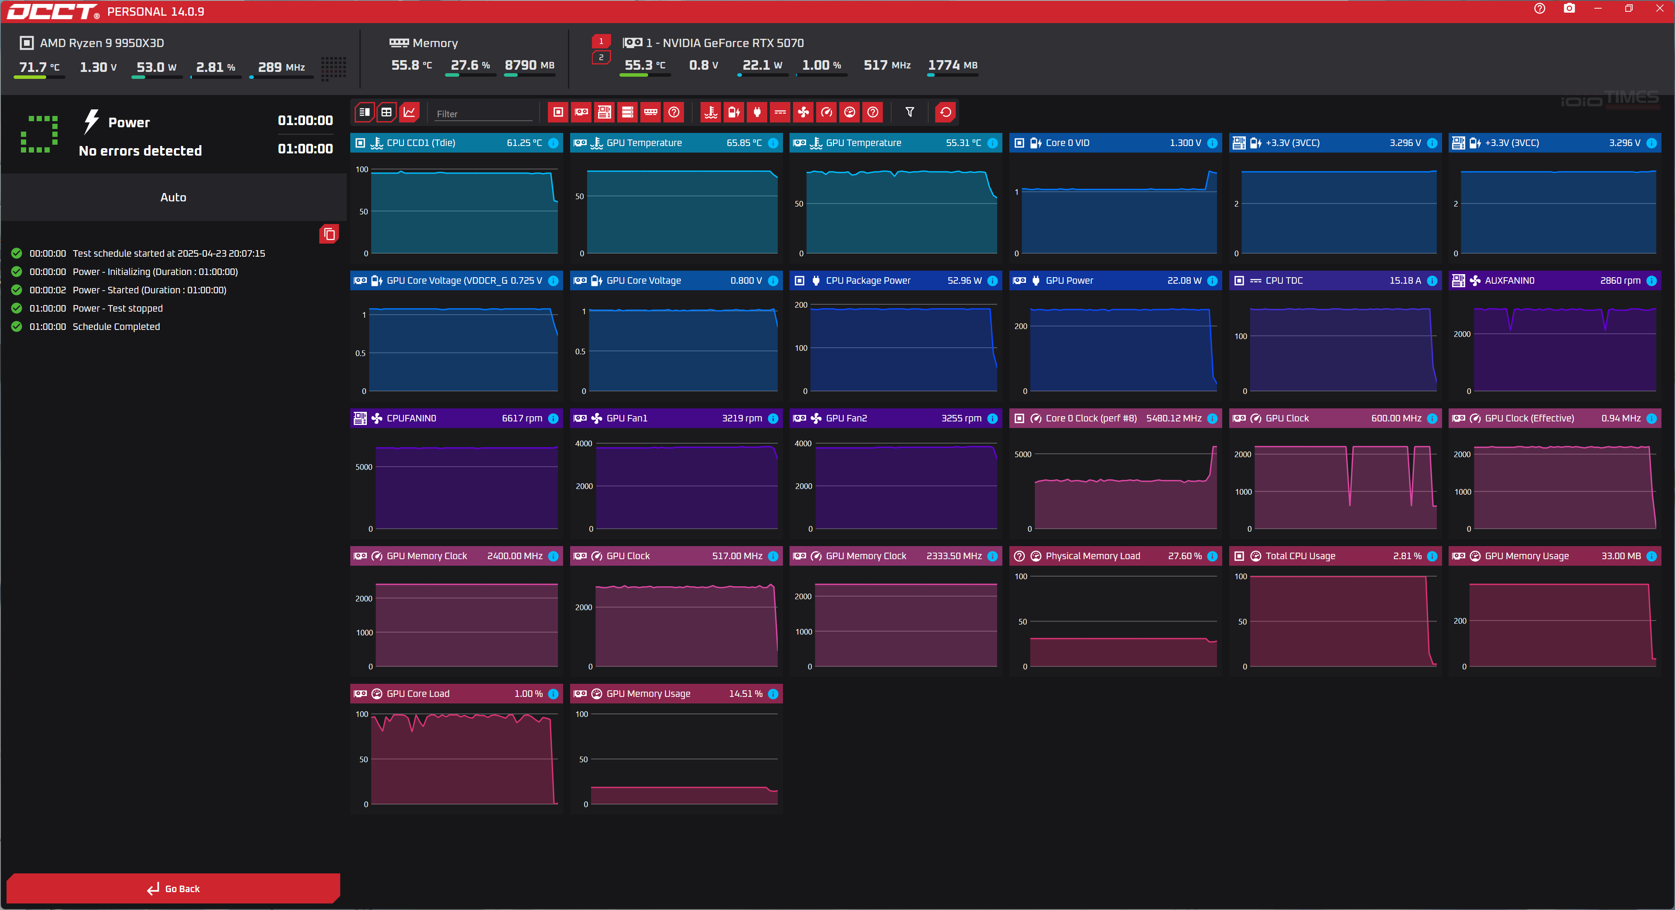Select the graph view mode
Viewport: 1675px width, 910px height.
tap(410, 112)
